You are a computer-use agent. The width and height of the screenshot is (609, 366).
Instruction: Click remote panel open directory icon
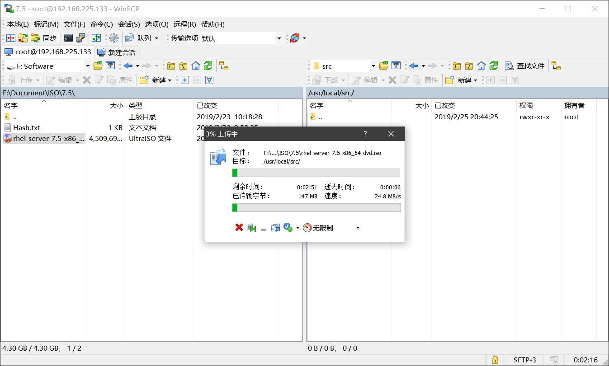click(384, 66)
